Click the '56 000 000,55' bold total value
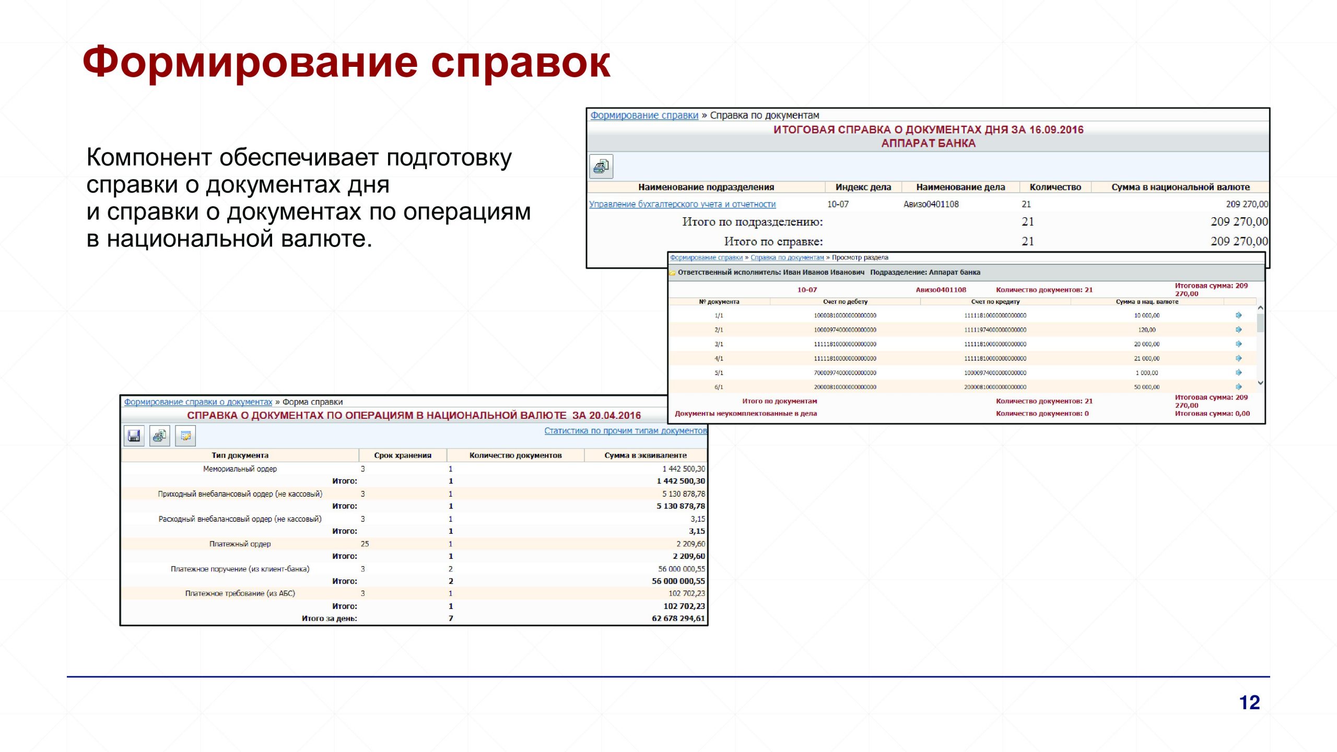This screenshot has width=1337, height=752. (x=678, y=581)
